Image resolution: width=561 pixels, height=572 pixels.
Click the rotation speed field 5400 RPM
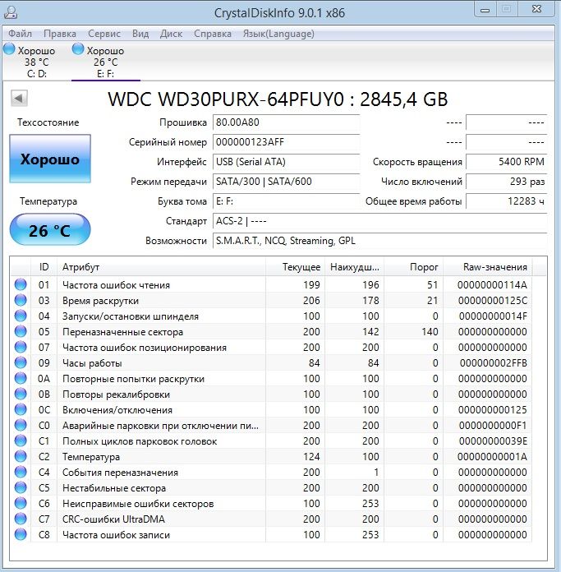506,162
